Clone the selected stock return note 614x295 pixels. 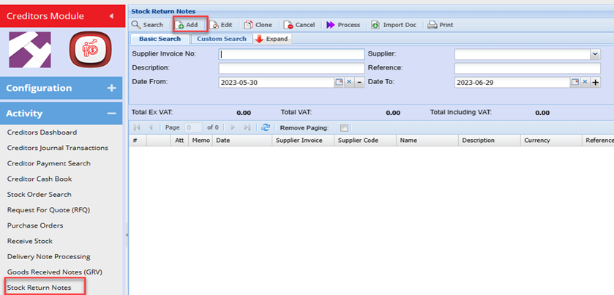(x=258, y=25)
